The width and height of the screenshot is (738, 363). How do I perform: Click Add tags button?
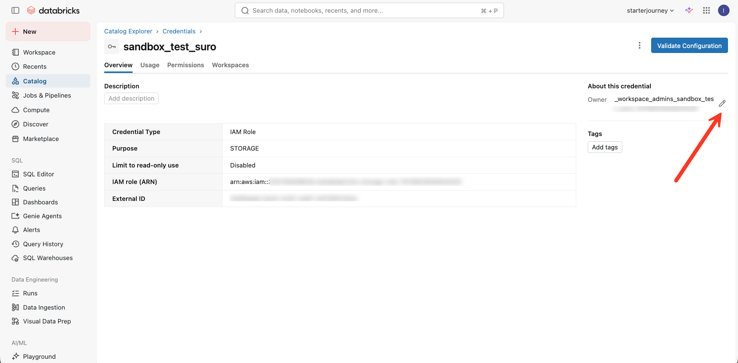point(605,147)
